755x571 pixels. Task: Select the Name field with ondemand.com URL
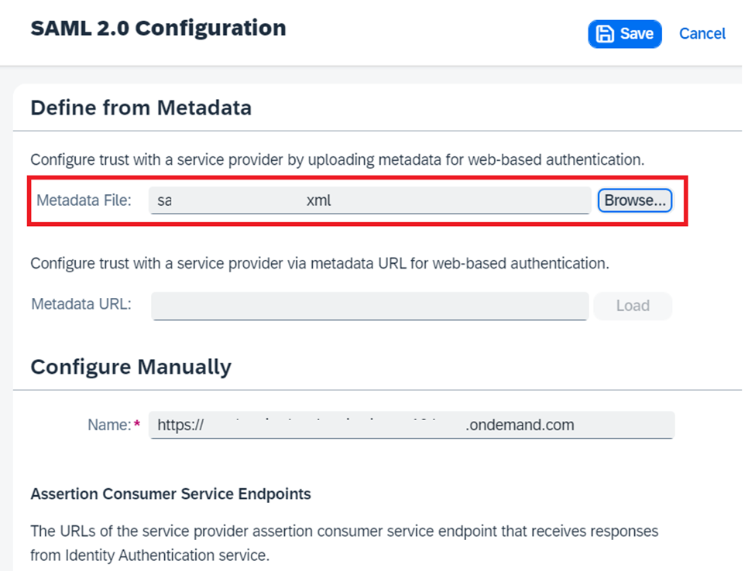(412, 425)
